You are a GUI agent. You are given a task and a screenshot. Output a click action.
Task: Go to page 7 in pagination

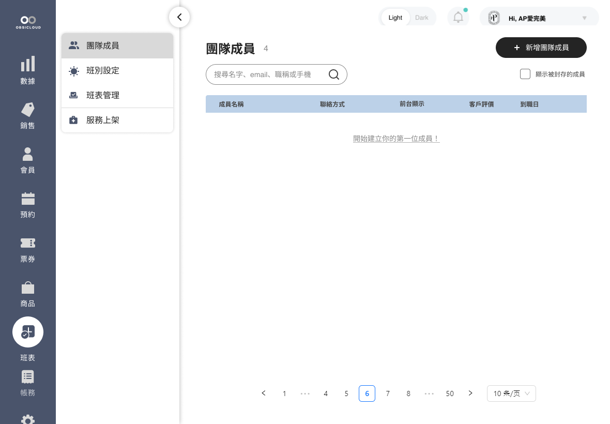point(388,393)
